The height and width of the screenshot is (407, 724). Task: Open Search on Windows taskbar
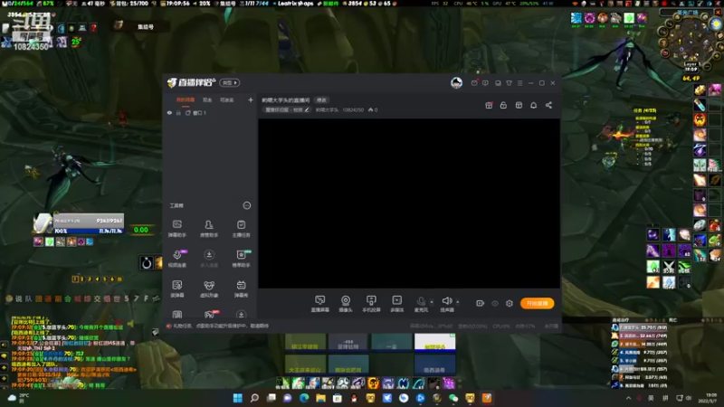[x=254, y=398]
